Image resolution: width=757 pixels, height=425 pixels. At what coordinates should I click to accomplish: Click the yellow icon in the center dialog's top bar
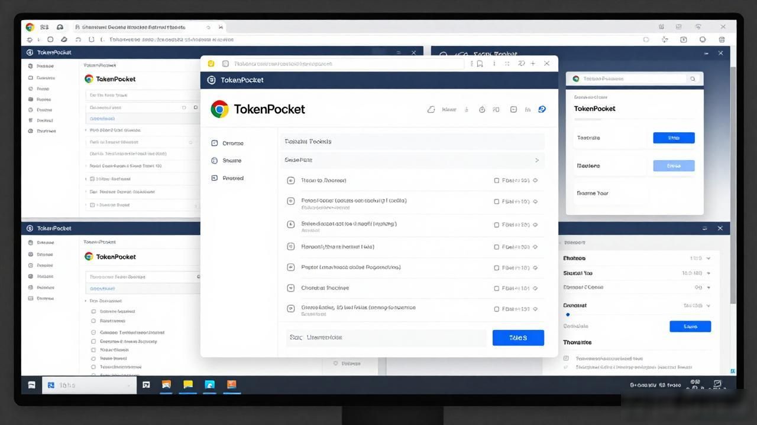(211, 64)
